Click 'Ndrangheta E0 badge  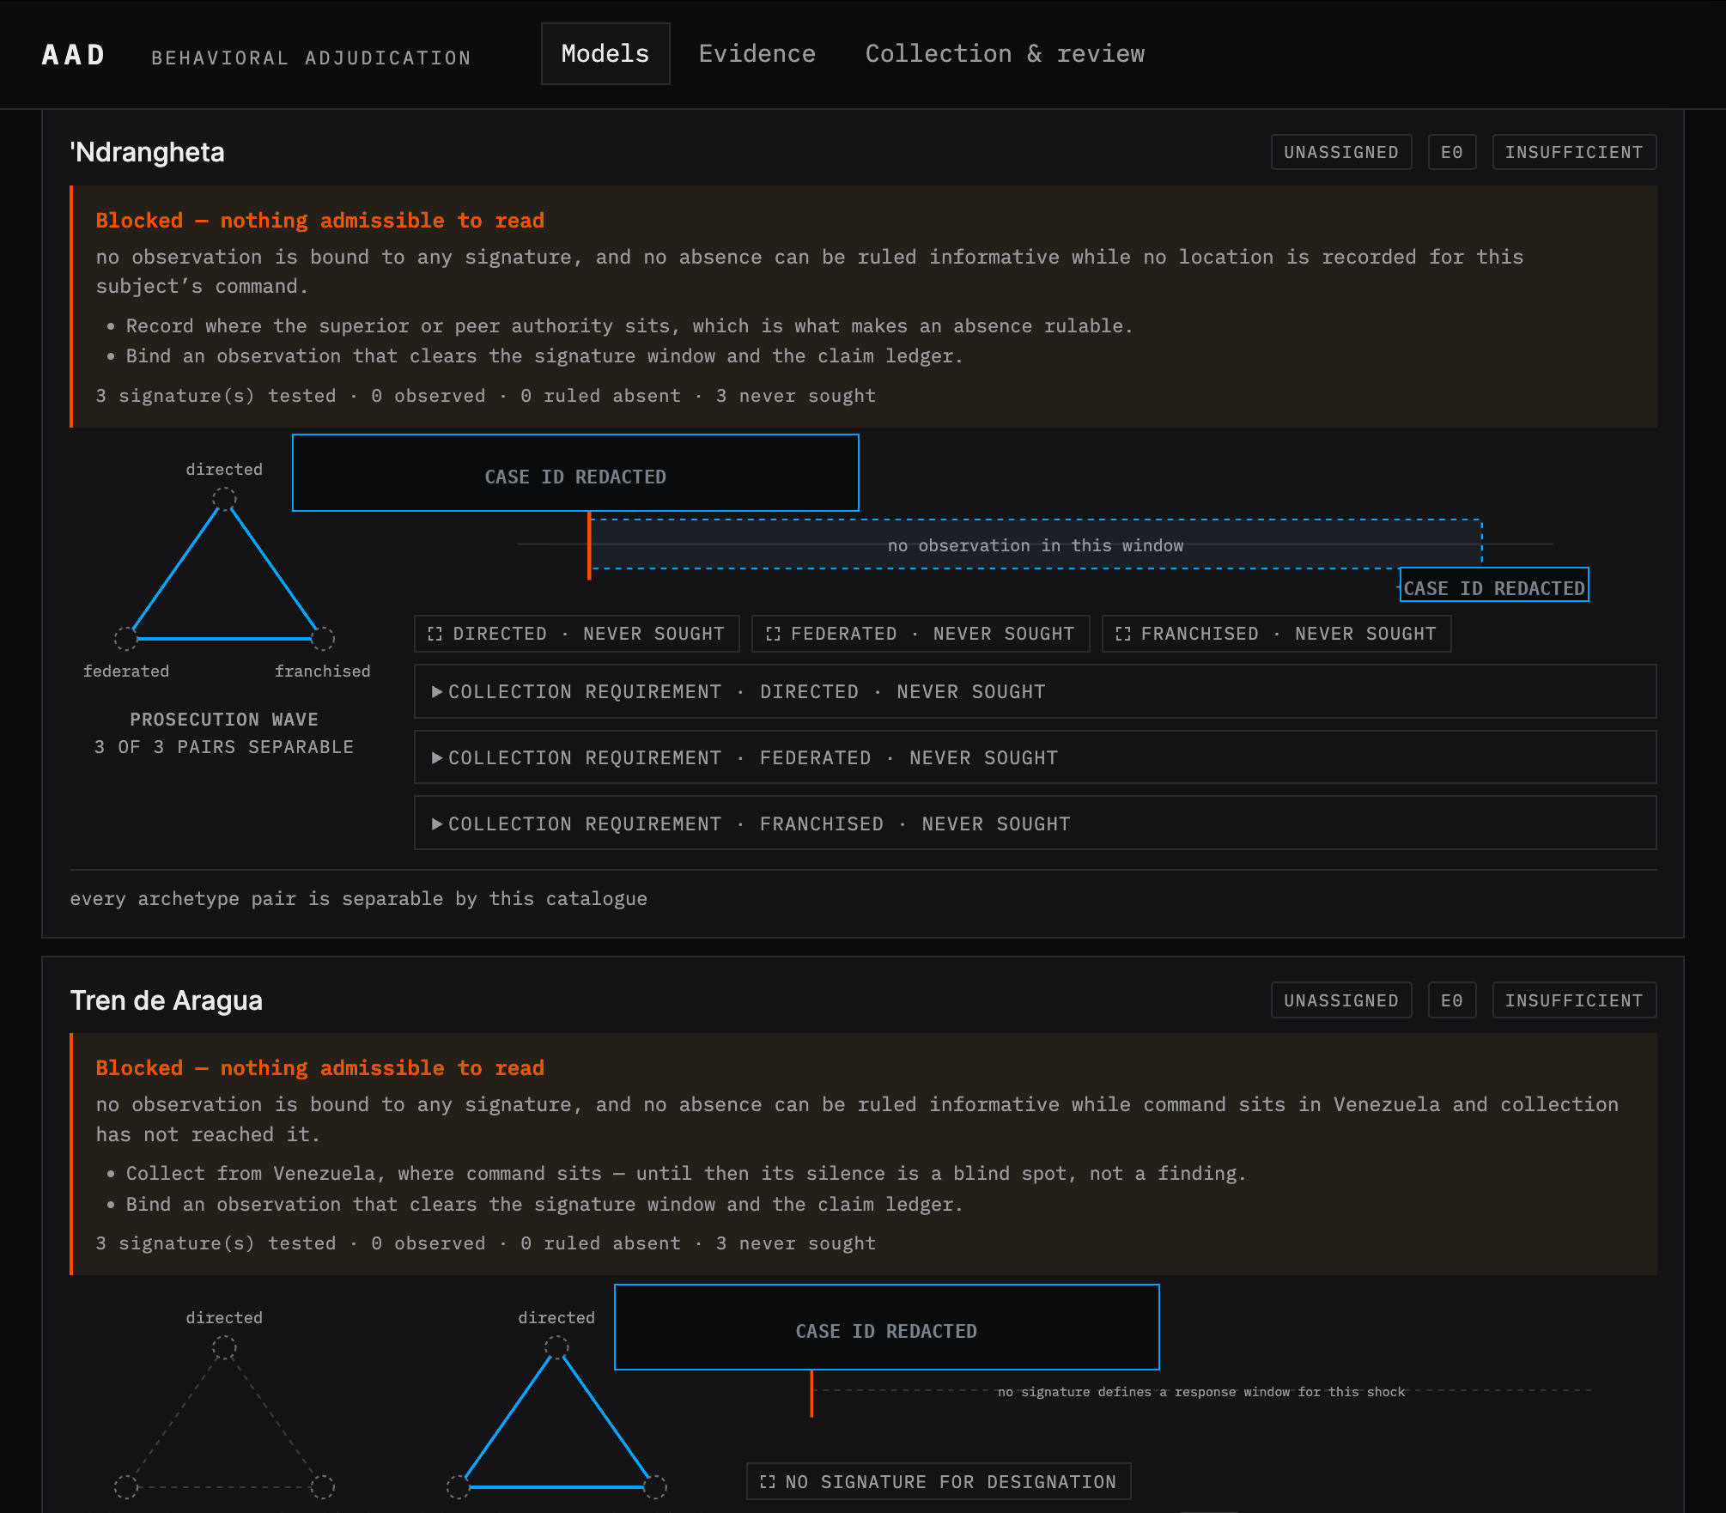point(1452,152)
